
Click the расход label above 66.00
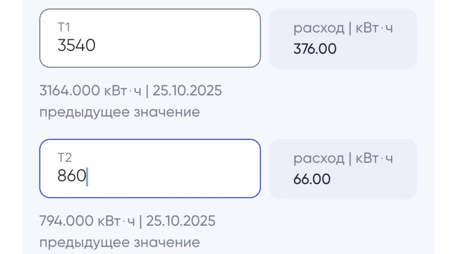tap(319, 159)
